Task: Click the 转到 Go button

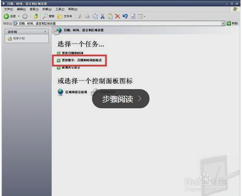Action: point(232,23)
